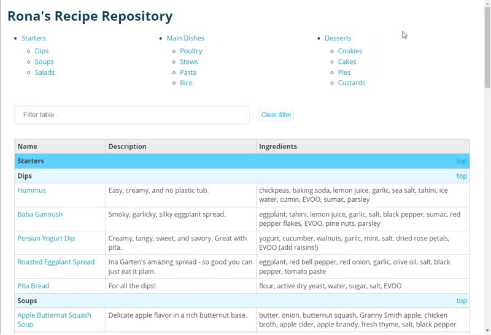Screen dimensions: 491x335
Task: Select the Main Dishes link
Action: (185, 38)
